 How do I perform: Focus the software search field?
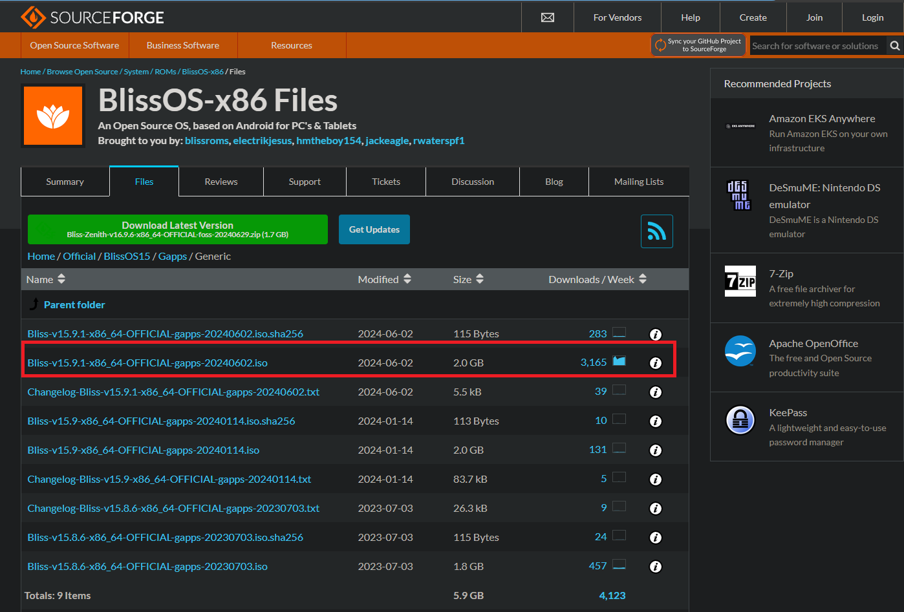pos(816,46)
